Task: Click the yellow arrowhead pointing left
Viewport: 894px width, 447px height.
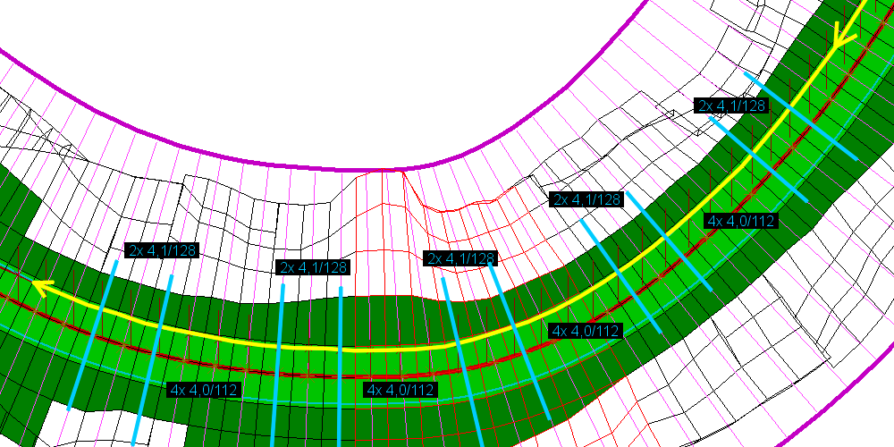Action: pyautogui.click(x=42, y=287)
